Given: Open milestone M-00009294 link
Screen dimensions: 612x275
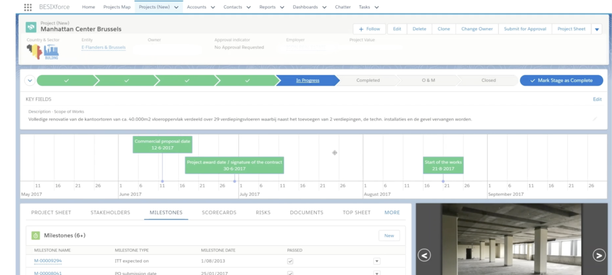Looking at the screenshot, I should point(48,261).
